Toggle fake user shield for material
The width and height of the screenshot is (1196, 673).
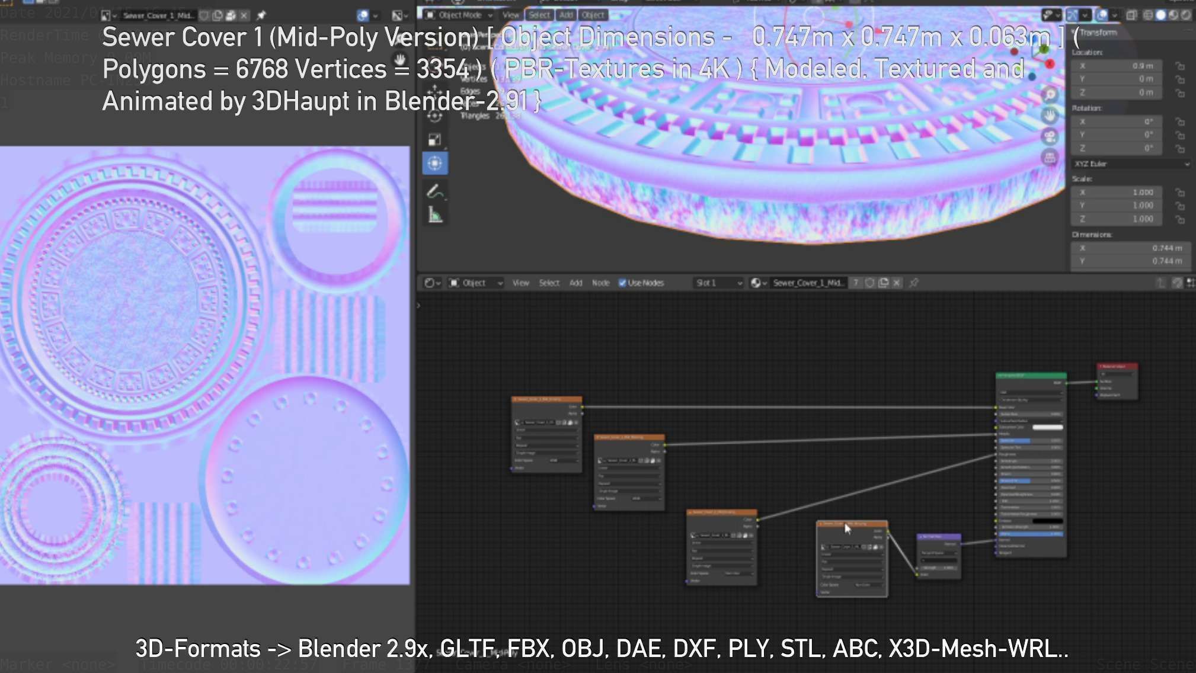pyautogui.click(x=869, y=283)
